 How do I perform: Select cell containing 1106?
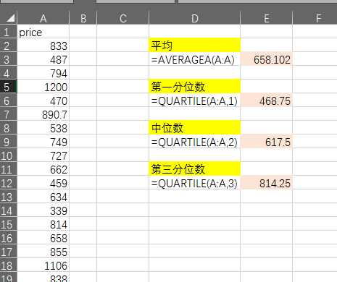coord(43,265)
